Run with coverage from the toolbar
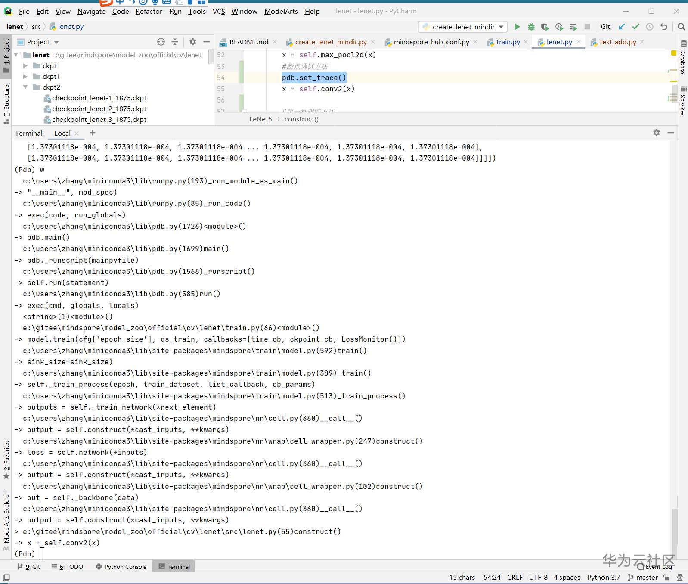 (x=545, y=27)
